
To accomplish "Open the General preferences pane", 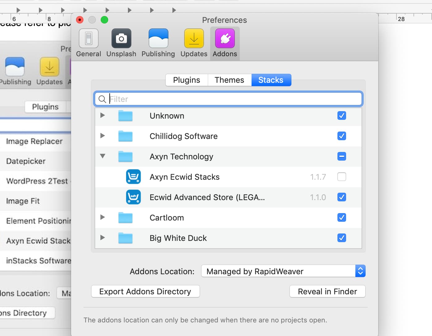I will 89,43.
